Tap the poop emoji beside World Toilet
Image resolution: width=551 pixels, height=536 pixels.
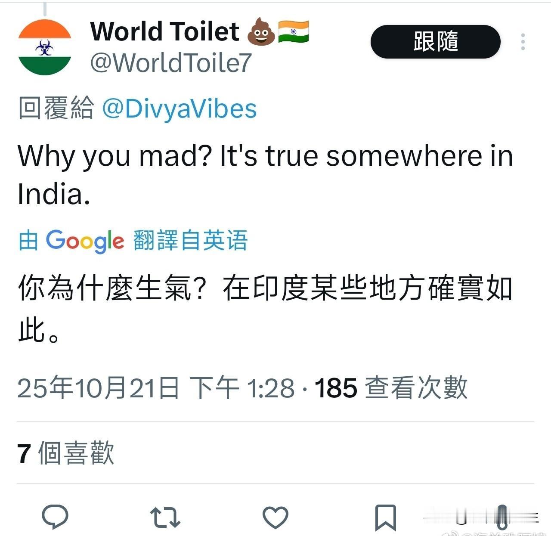point(261,31)
